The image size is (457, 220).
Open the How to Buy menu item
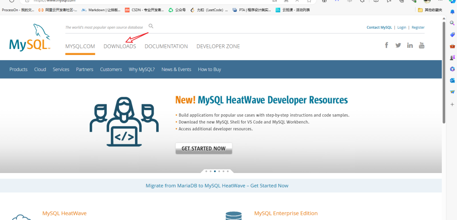click(x=209, y=69)
